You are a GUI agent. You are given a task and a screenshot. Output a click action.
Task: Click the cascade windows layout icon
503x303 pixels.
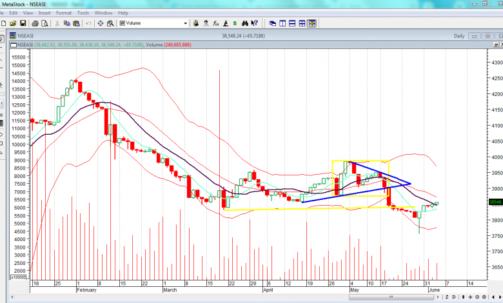[272, 23]
